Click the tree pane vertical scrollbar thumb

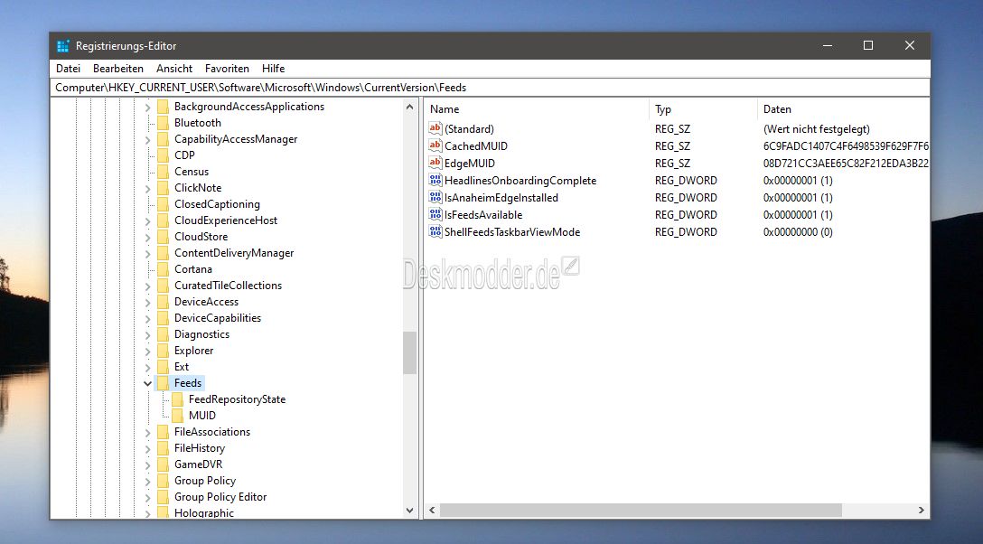click(x=410, y=352)
